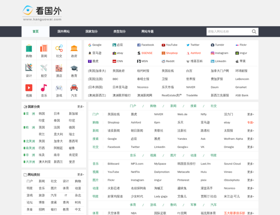Open the 网站专题 navigation tab

pos(147,31)
